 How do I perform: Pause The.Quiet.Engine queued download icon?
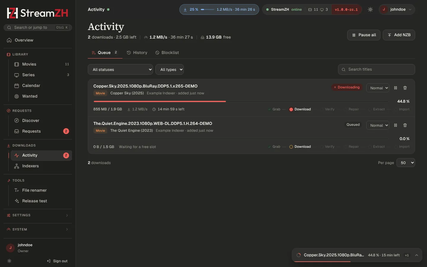tap(396, 125)
